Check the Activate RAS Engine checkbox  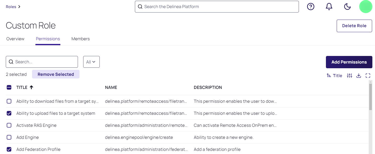click(9, 125)
